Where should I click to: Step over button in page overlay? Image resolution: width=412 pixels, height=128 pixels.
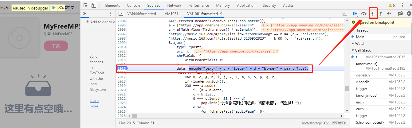61,8
